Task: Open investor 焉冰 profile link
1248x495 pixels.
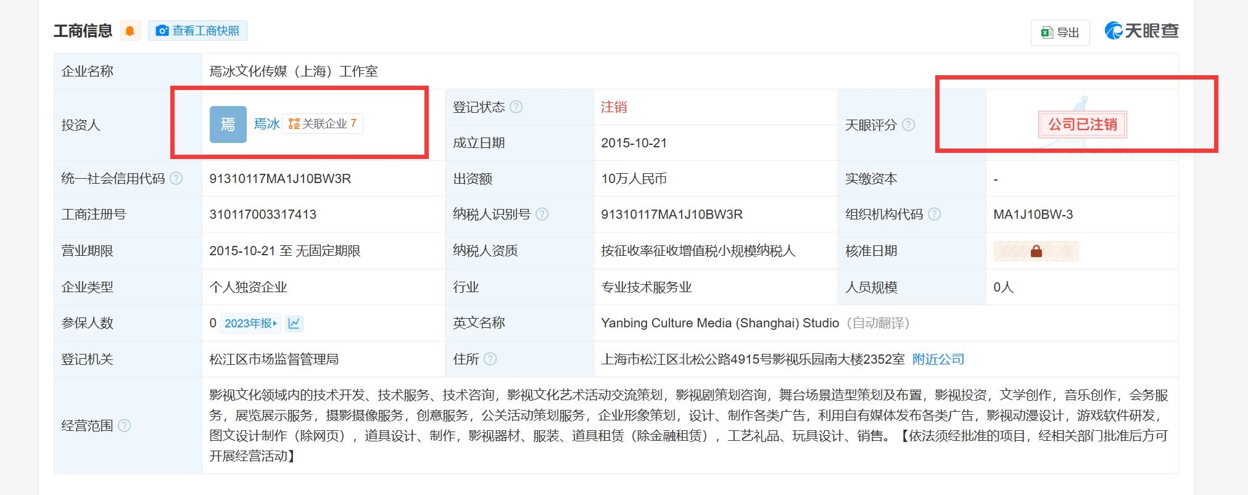Action: 267,124
